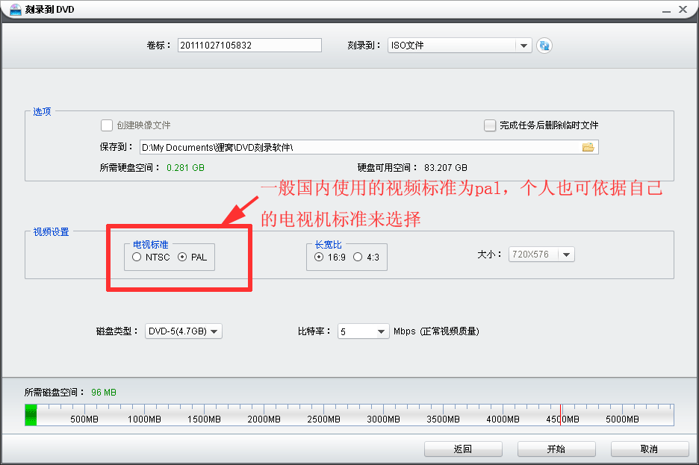Click the 83.207 GB available space value
This screenshot has height=465, width=699.
(446, 168)
